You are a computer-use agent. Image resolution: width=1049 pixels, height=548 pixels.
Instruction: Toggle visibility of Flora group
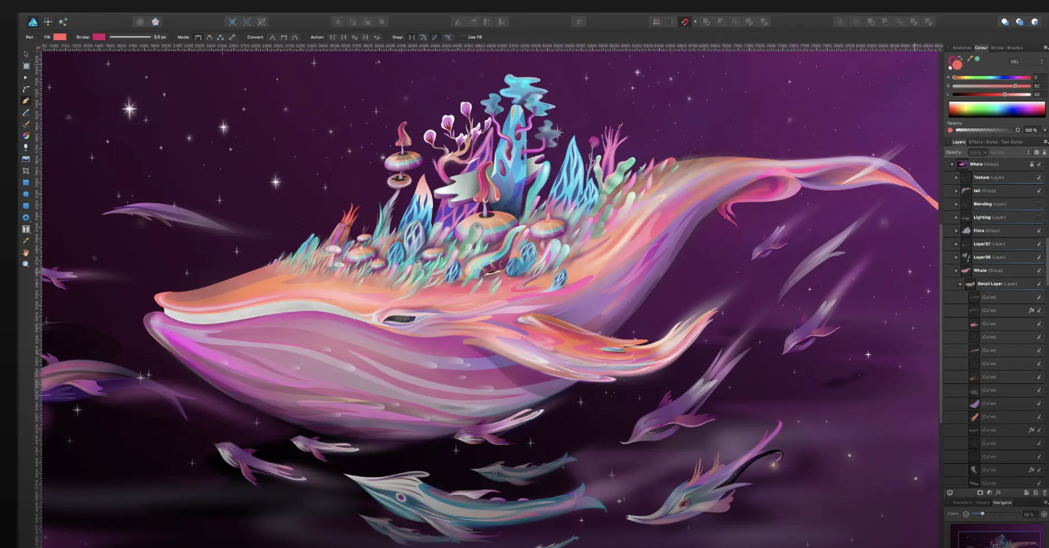tap(1039, 230)
